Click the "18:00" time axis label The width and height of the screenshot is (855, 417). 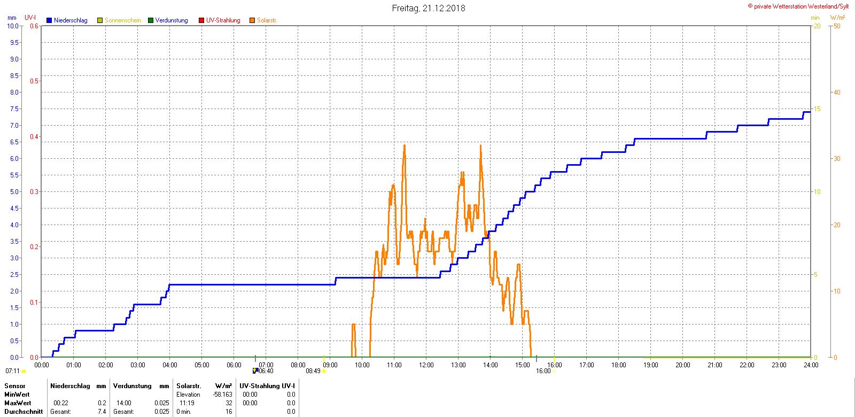tap(619, 365)
